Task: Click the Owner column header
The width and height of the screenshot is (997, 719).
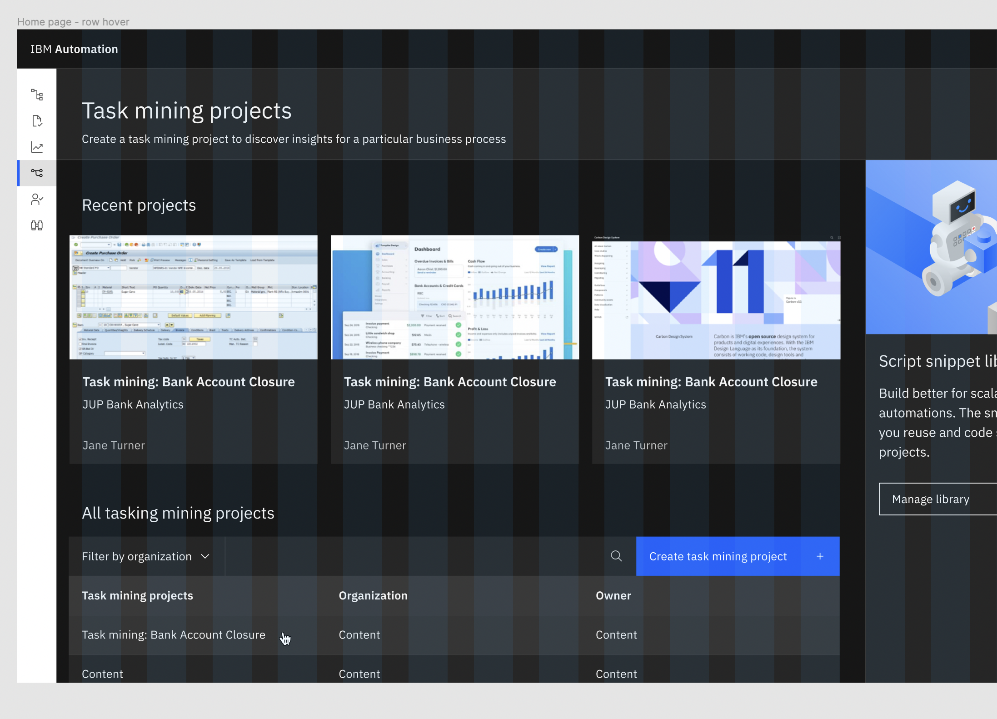Action: [x=613, y=595]
